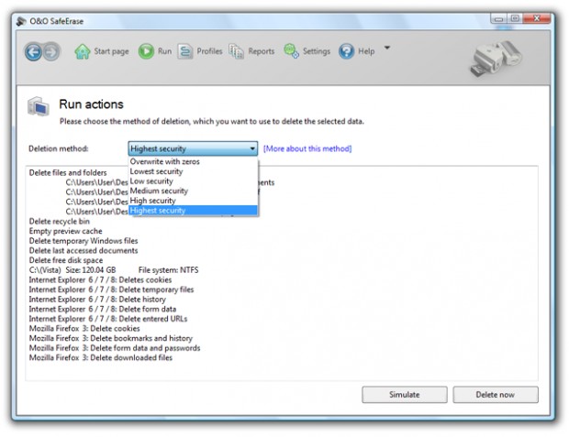569x437 pixels.
Task: Expand the toolbar overflow arrow after Help
Action: pos(387,48)
